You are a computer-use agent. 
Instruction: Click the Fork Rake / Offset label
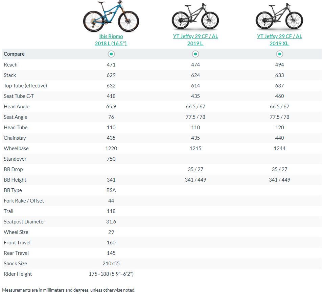(x=24, y=200)
